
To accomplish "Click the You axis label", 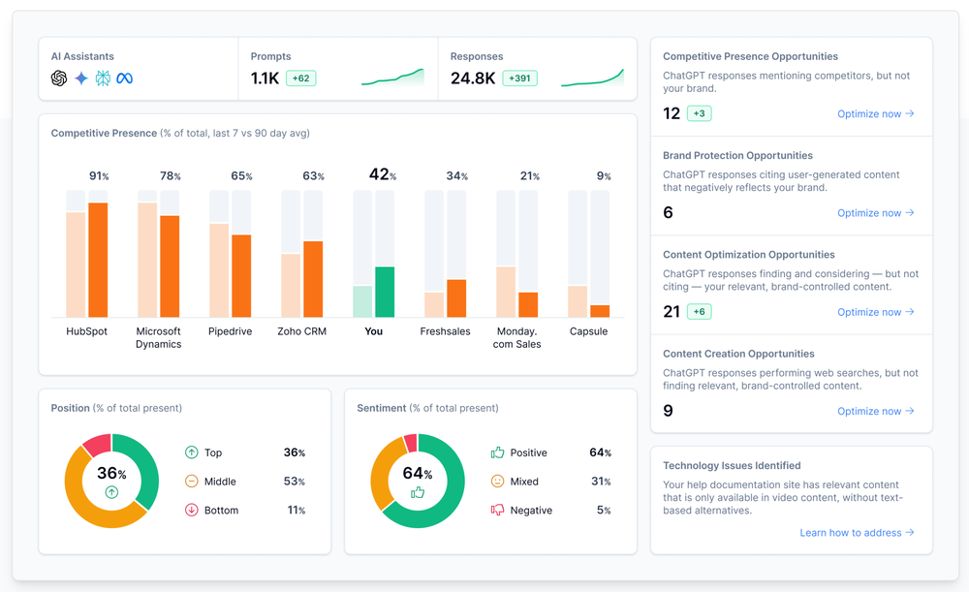I will tap(373, 331).
